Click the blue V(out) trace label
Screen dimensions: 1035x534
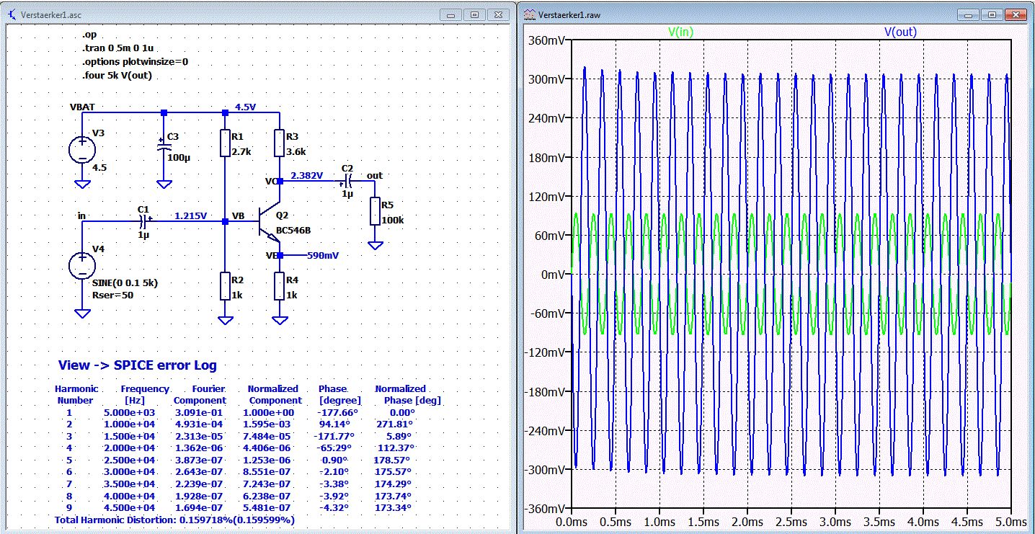click(901, 32)
